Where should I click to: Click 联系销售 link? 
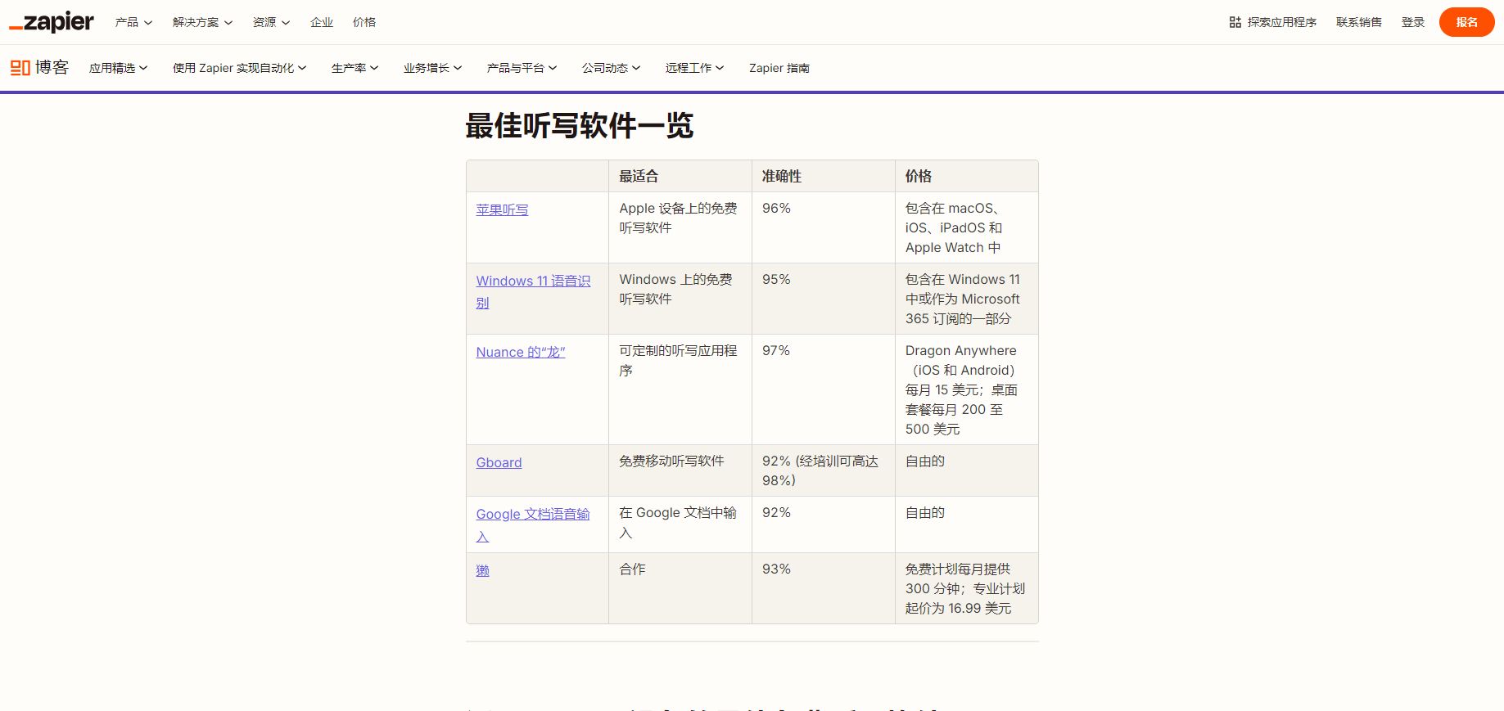click(1358, 22)
